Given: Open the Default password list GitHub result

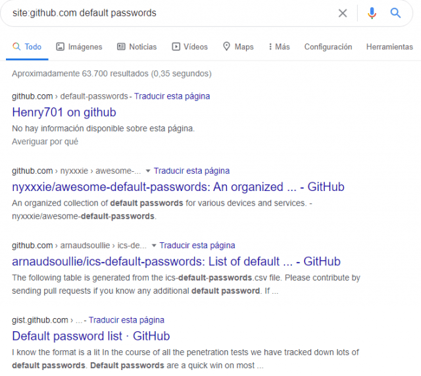Looking at the screenshot, I should pos(91,336).
